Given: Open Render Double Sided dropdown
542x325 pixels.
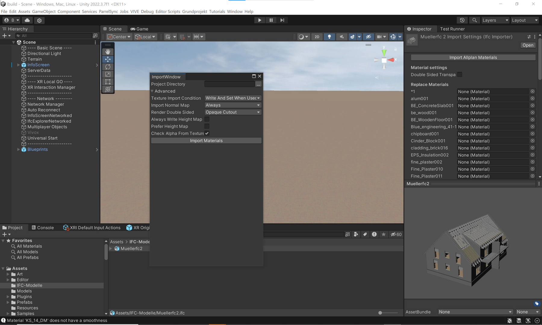Looking at the screenshot, I should click(232, 112).
